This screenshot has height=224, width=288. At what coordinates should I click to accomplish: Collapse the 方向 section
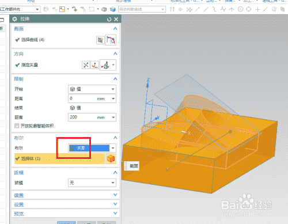pos(115,54)
